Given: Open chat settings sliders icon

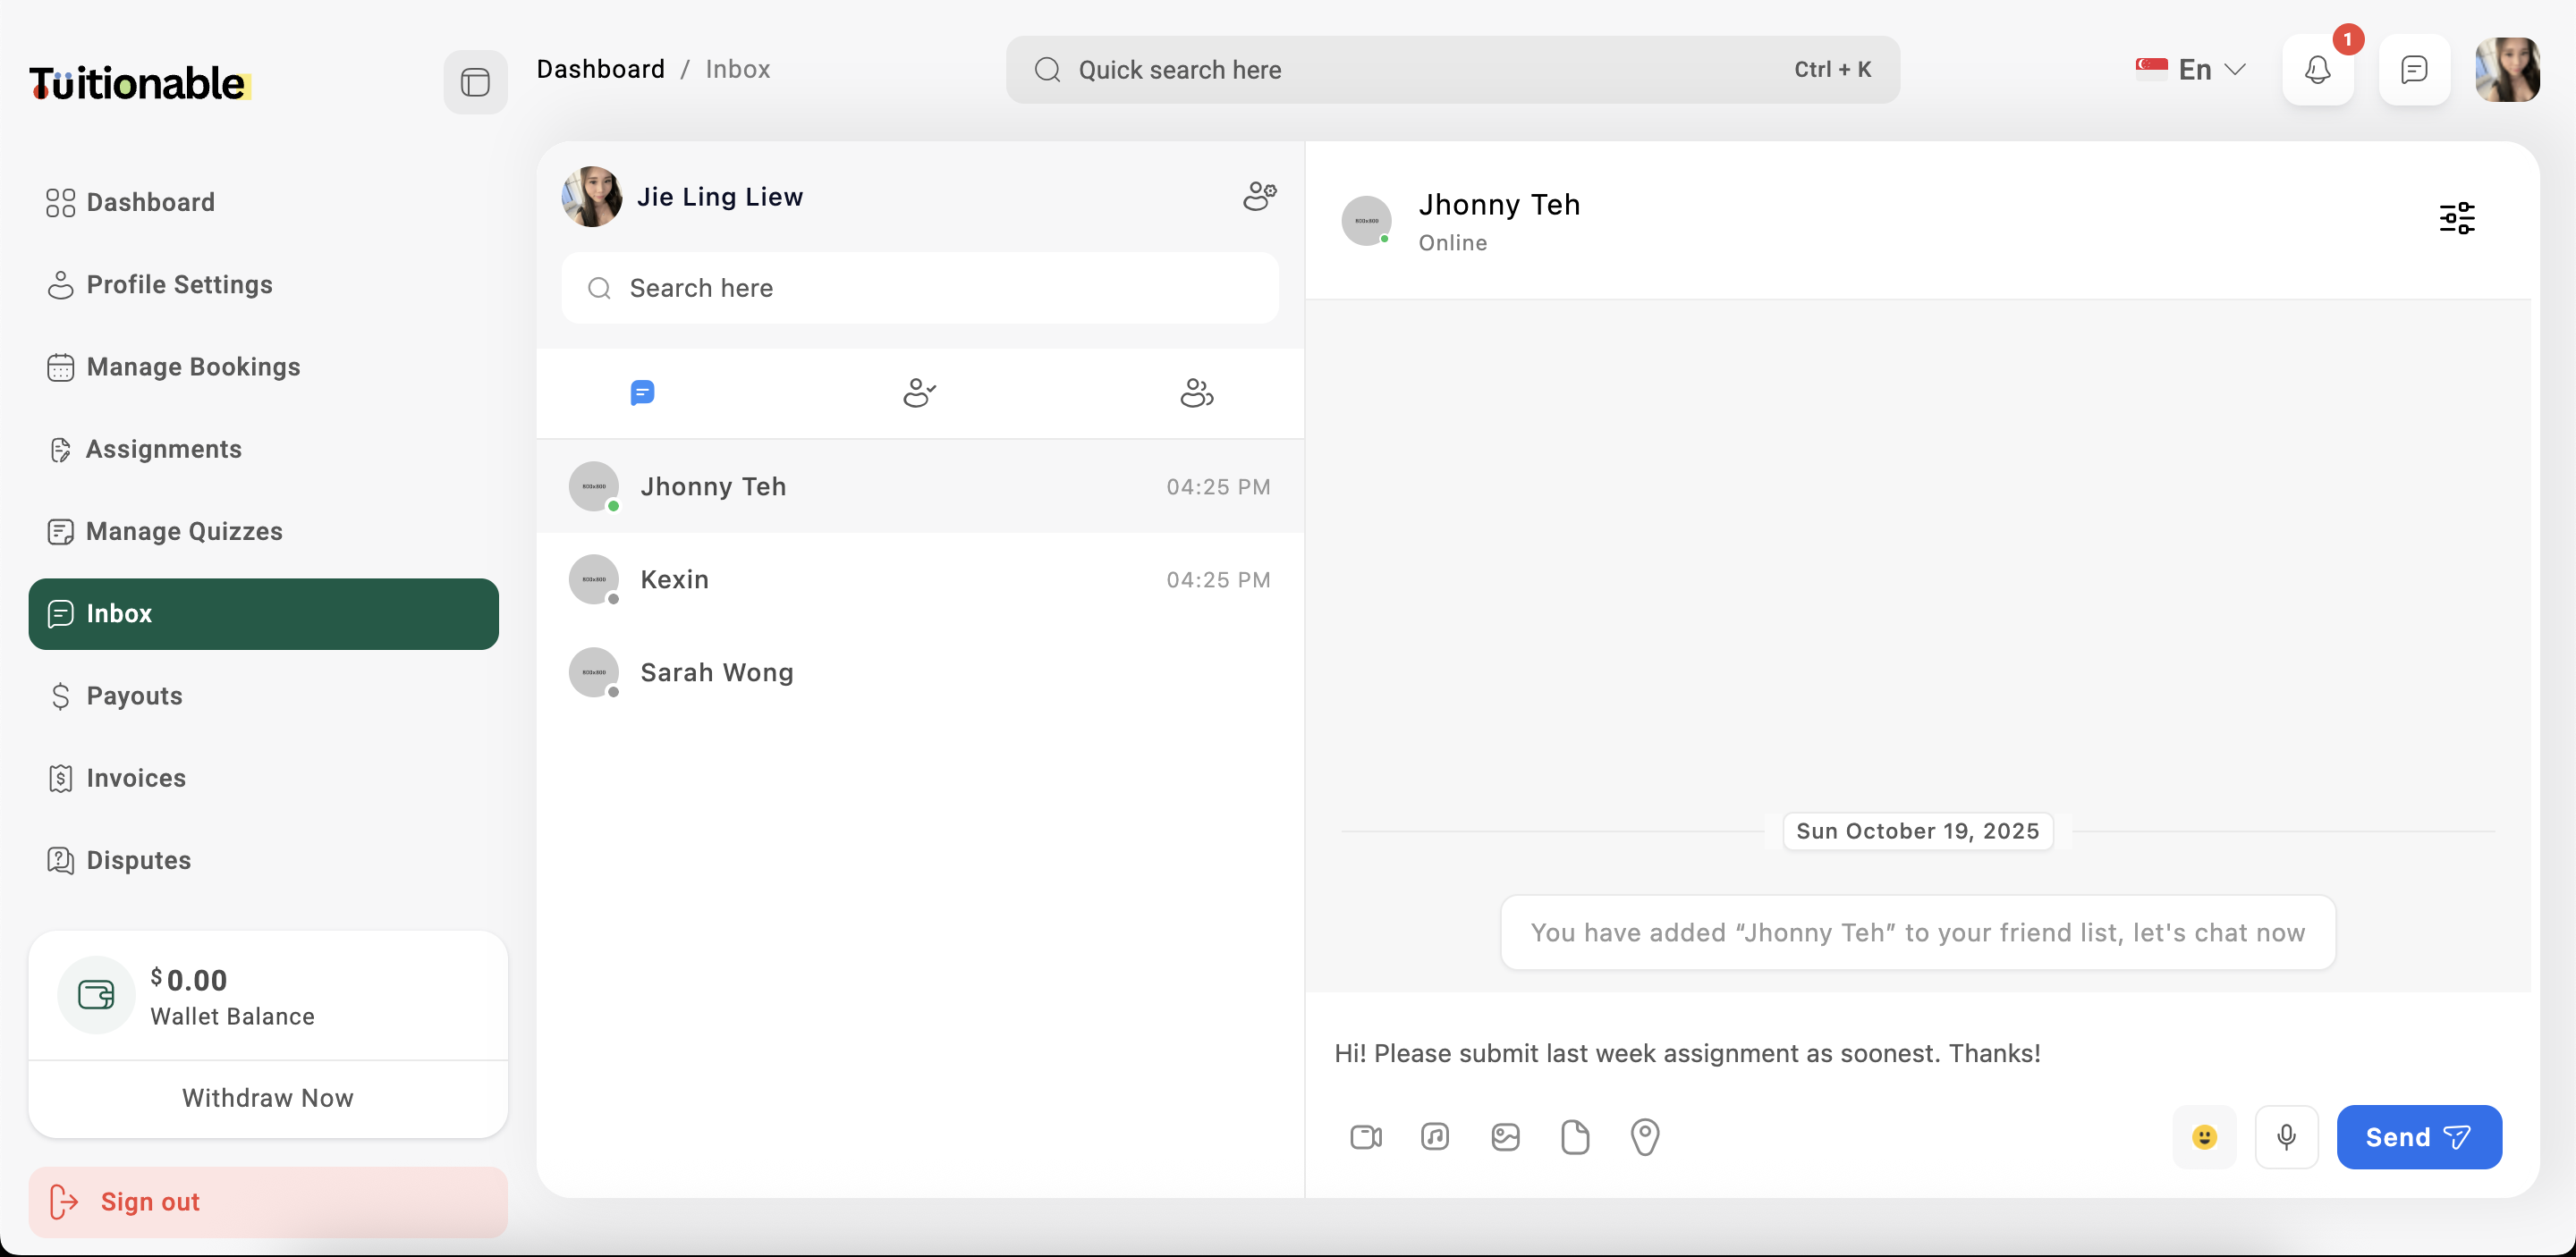Looking at the screenshot, I should (2456, 218).
